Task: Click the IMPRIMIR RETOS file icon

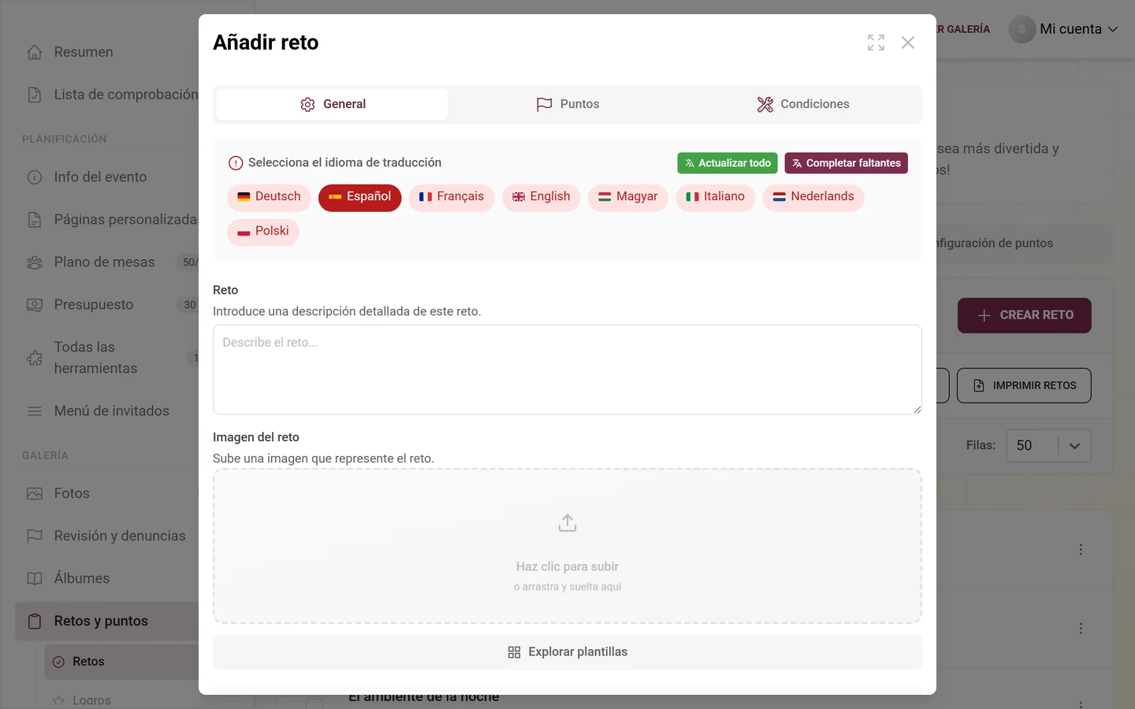Action: 978,385
